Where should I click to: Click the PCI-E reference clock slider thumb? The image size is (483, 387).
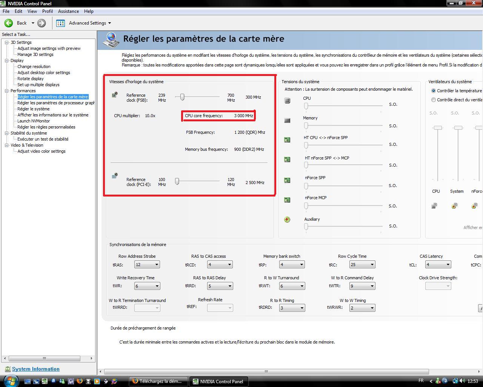pos(177,181)
